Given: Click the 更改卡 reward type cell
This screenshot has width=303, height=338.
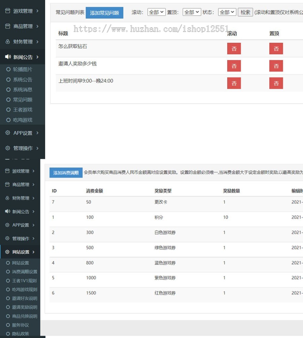Looking at the screenshot, I should click(161, 202).
